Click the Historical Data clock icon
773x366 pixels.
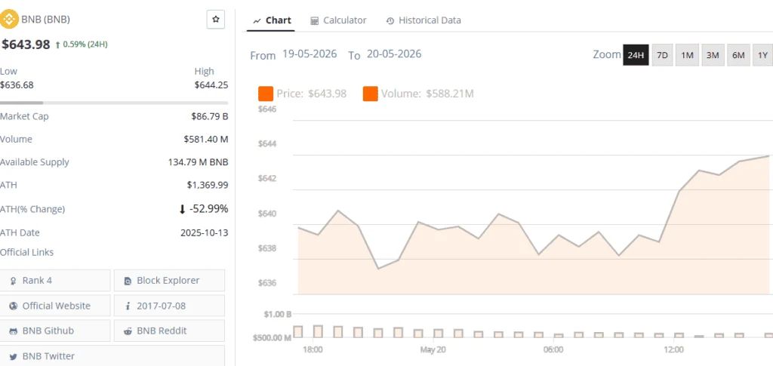pos(390,20)
